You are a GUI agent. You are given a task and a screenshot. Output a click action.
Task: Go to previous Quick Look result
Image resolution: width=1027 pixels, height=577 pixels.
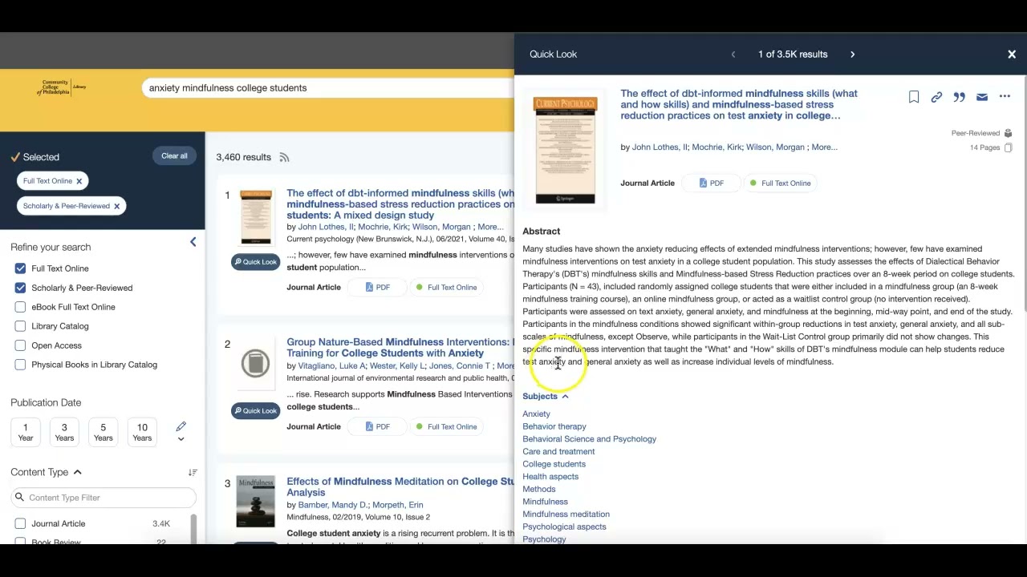733,54
